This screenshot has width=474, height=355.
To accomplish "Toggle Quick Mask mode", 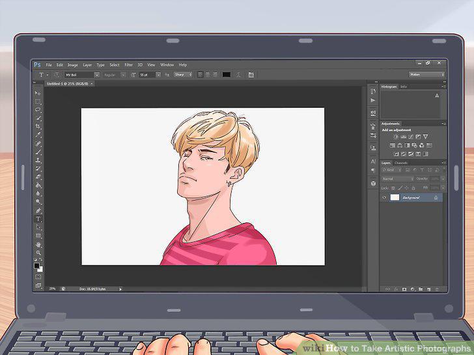I will click(38, 276).
